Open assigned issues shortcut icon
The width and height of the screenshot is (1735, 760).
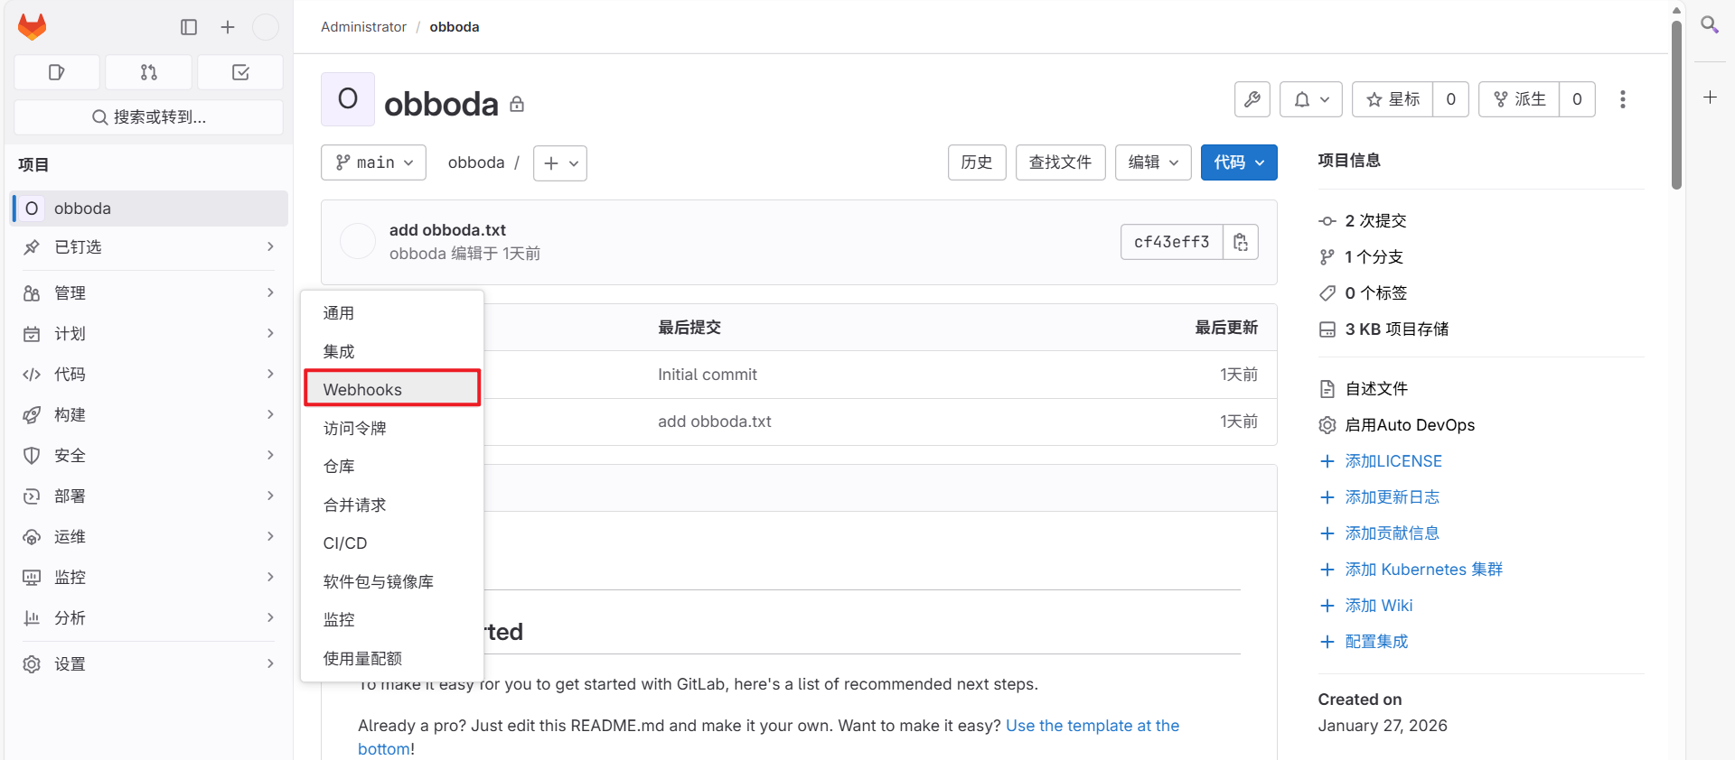(x=57, y=72)
